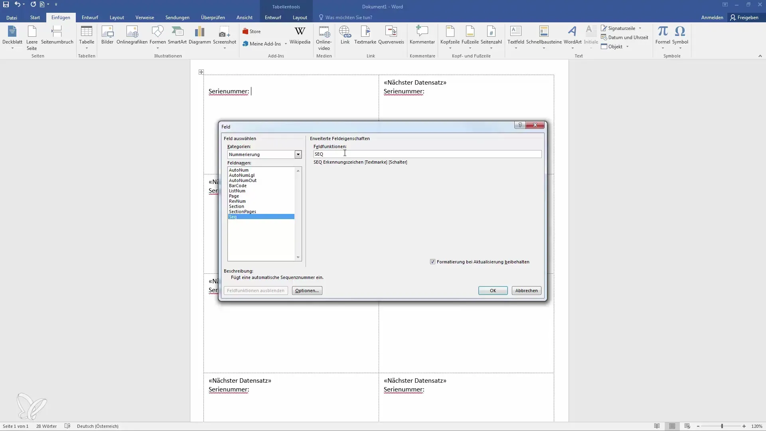The image size is (766, 431).
Task: Add a Kommentar comment
Action: pos(422,35)
